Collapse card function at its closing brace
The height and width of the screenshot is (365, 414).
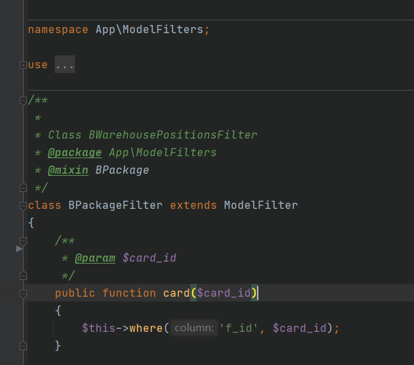[x=23, y=346]
